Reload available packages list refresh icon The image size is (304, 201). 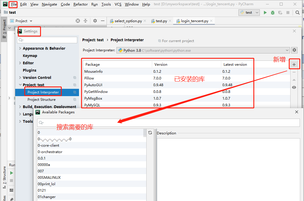tap(150, 133)
